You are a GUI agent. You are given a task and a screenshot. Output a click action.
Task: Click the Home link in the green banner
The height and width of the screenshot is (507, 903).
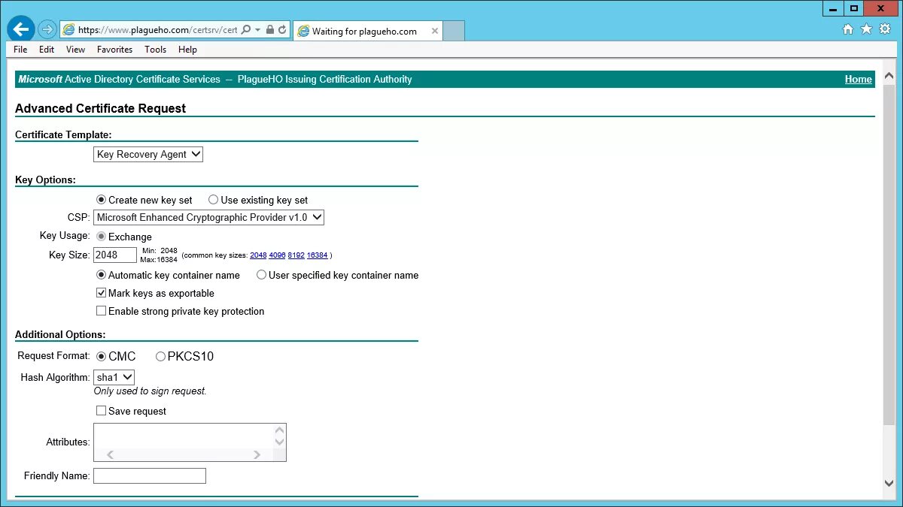click(858, 79)
